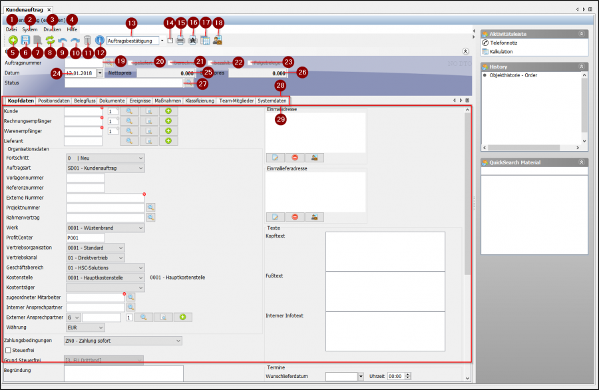Enable the Steuerfrei checkbox
The height and width of the screenshot is (390, 599).
[x=8, y=350]
